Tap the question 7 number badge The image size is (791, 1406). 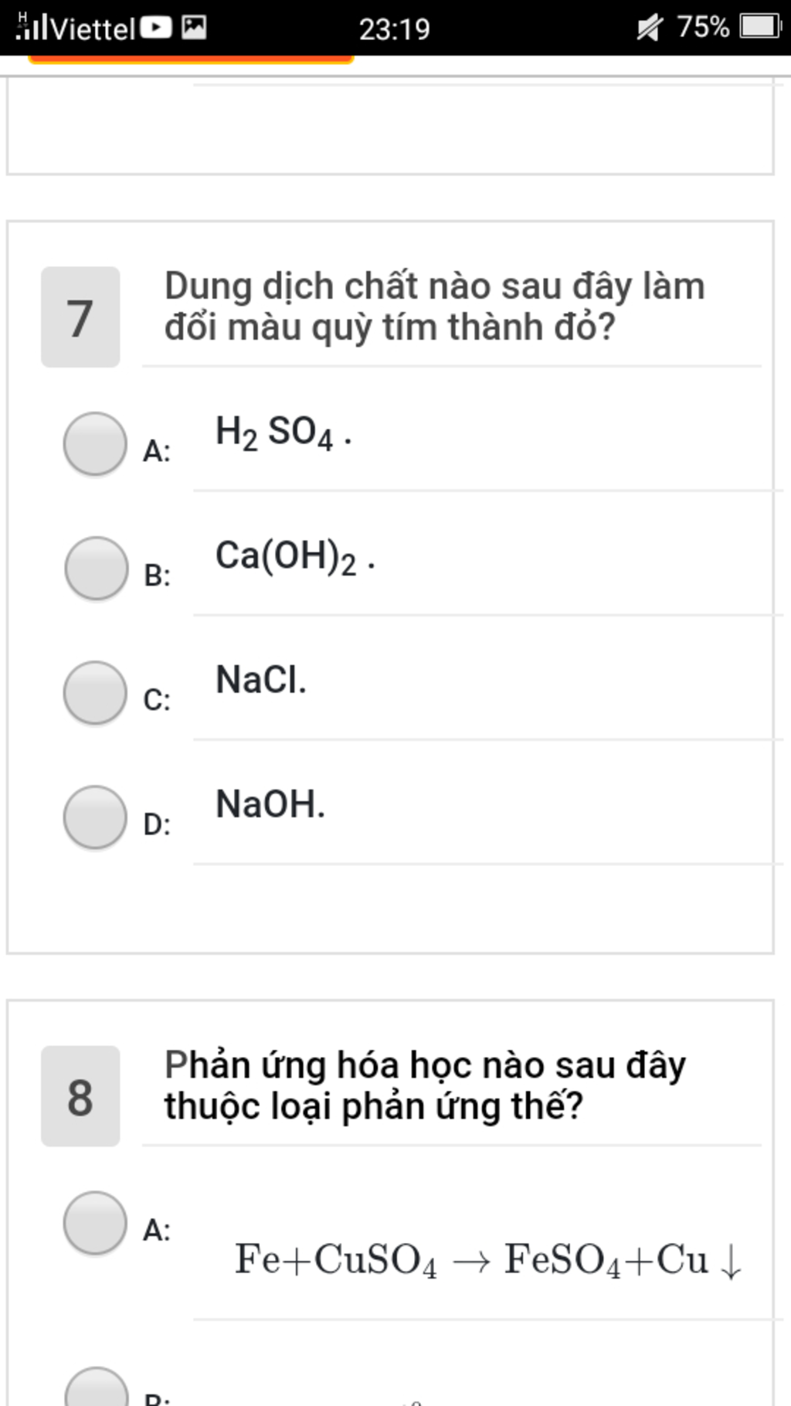click(80, 318)
